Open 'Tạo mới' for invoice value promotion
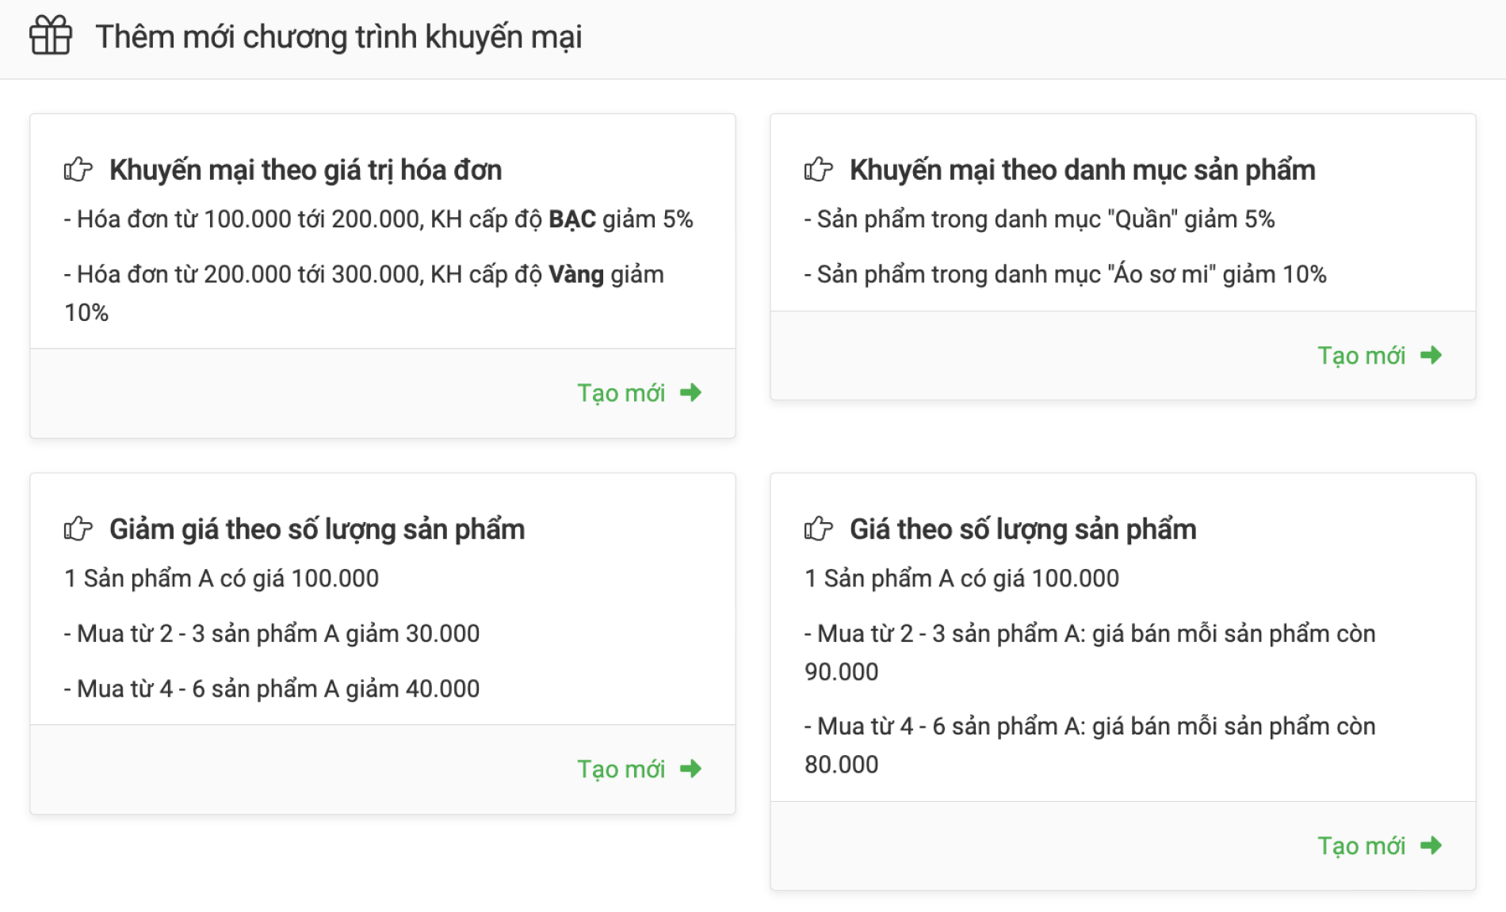The height and width of the screenshot is (912, 1506). coord(621,391)
